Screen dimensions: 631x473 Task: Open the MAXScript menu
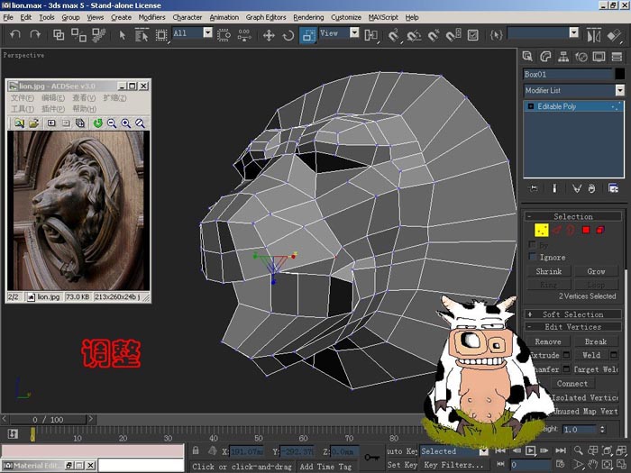383,17
